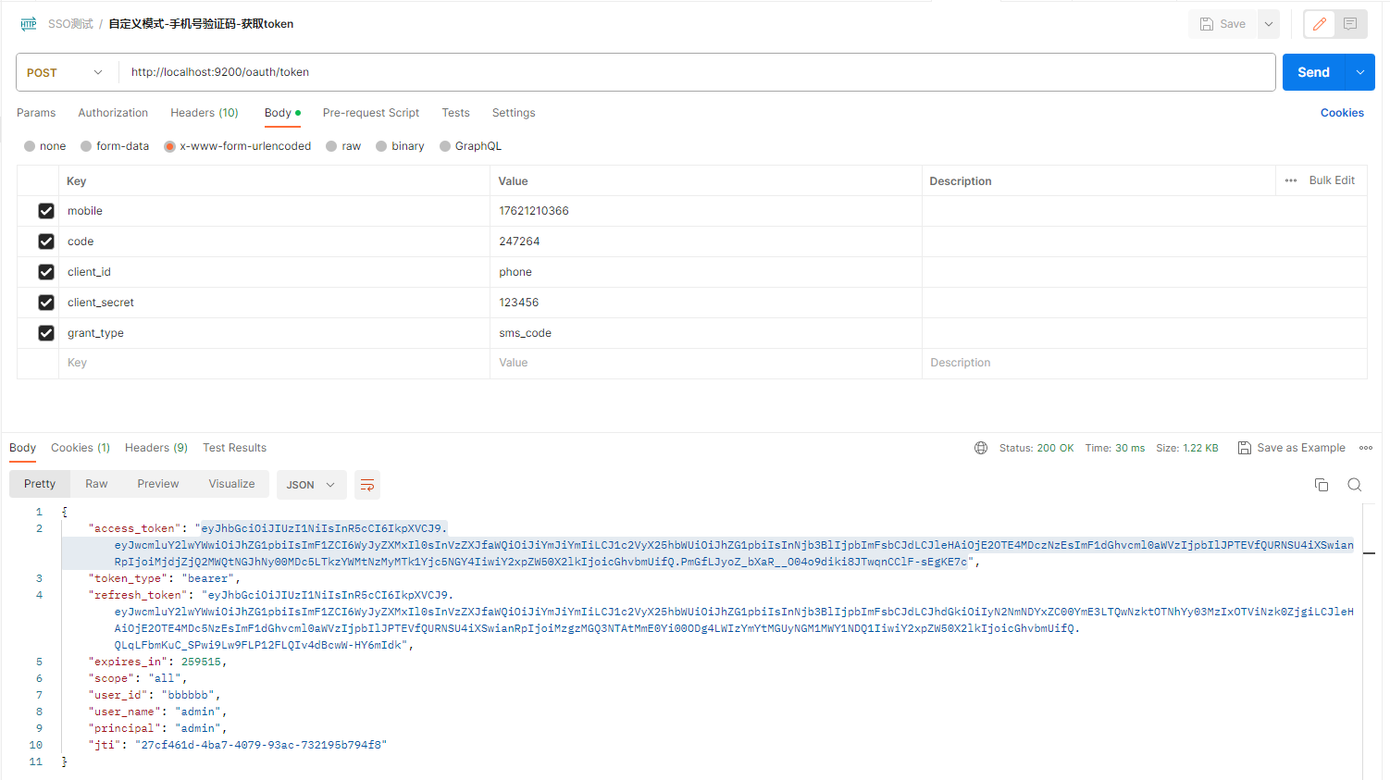Screen dimensions: 1390x780
Task: Open the search-in-response magnifier icon
Action: click(x=1354, y=484)
